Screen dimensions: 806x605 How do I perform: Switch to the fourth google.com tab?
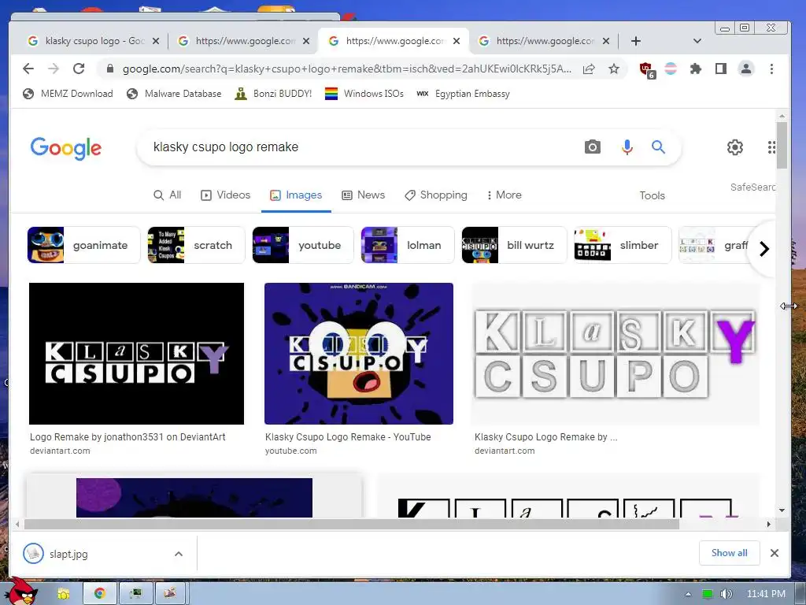544,41
